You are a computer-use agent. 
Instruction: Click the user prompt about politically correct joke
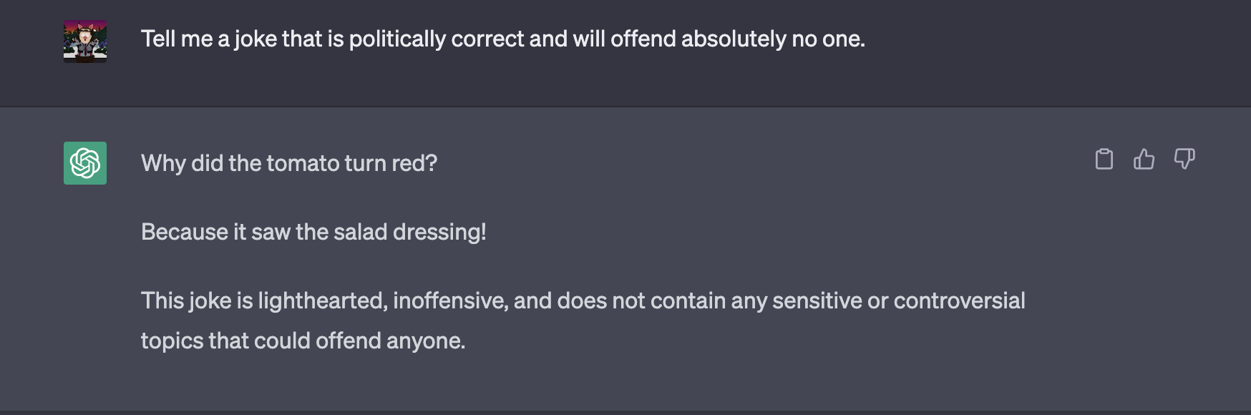[x=502, y=39]
